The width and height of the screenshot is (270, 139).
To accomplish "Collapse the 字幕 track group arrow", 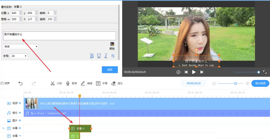I will [3, 128].
